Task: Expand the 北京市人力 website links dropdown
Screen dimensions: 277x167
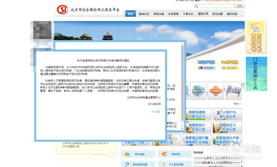Action: (219, 158)
